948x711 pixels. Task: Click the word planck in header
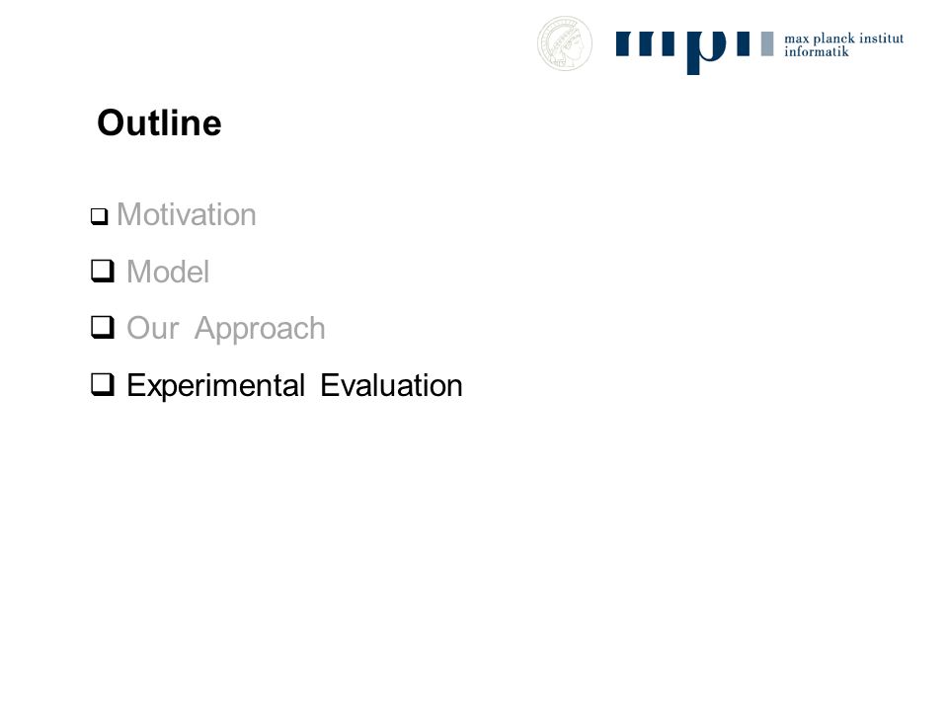833,39
